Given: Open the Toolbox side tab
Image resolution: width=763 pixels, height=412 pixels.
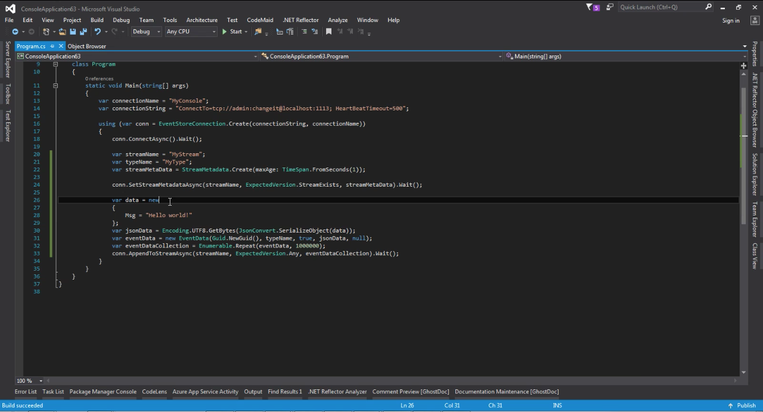Looking at the screenshot, I should coord(8,94).
